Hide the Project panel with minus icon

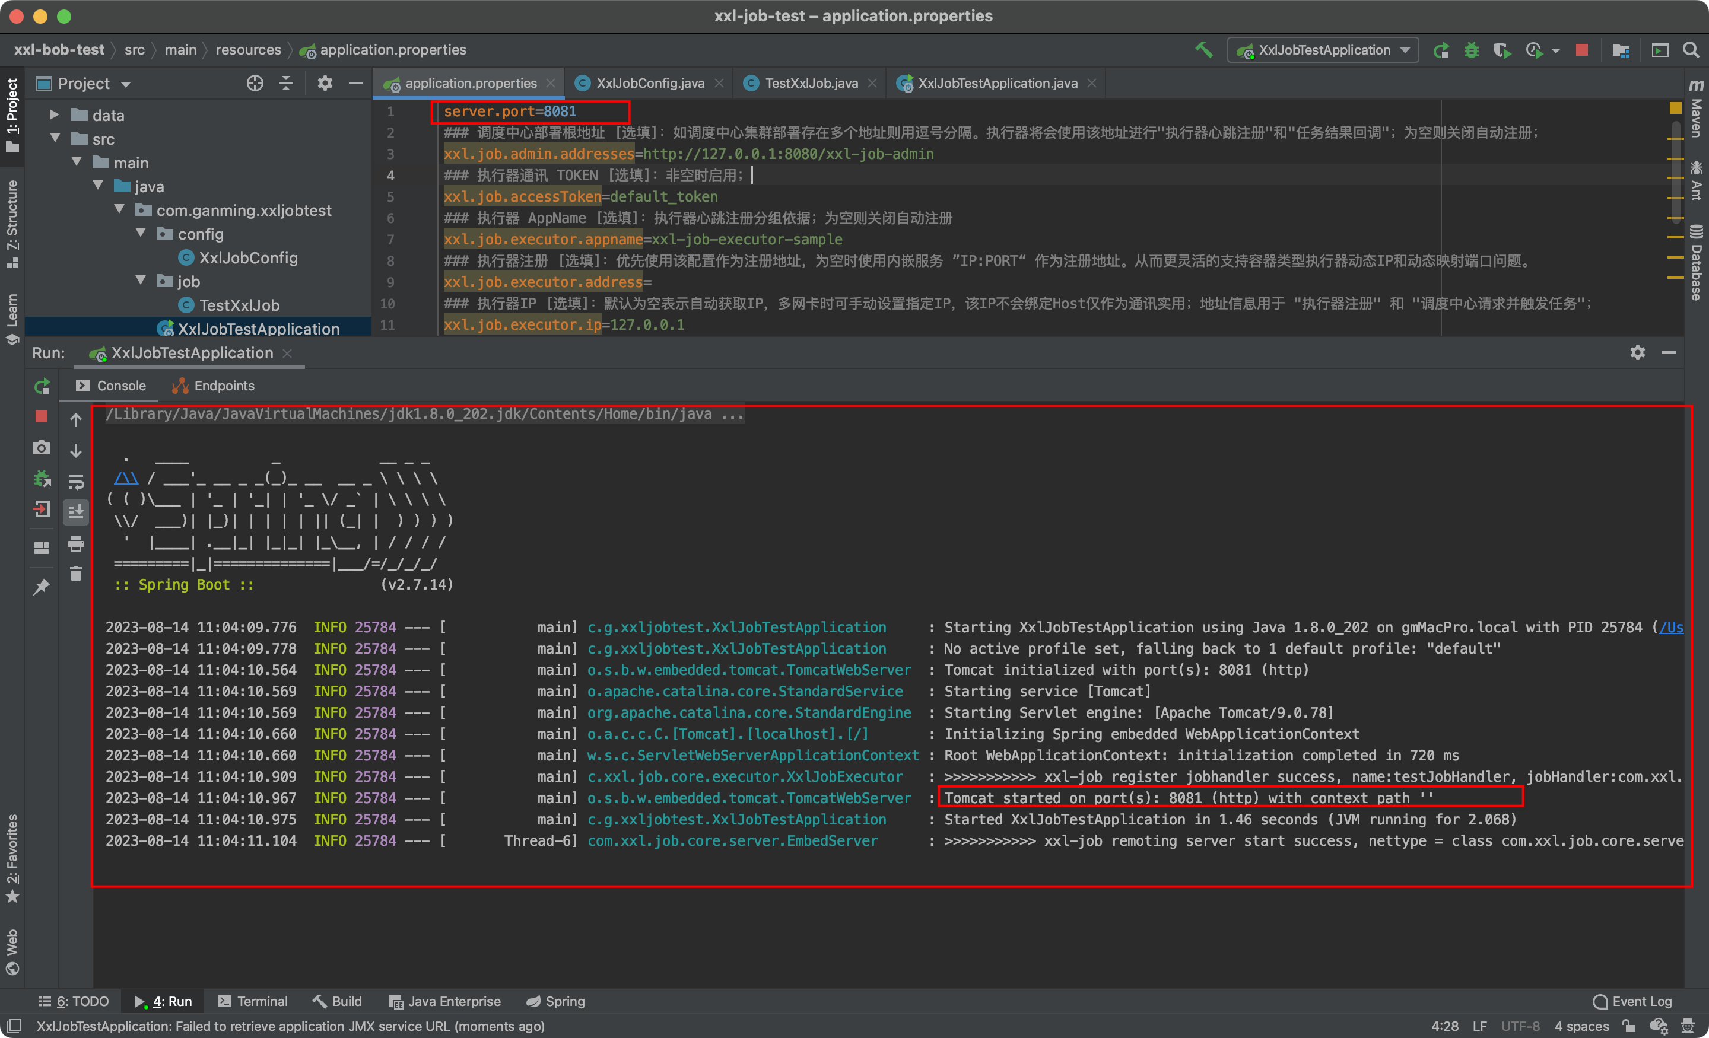(356, 84)
